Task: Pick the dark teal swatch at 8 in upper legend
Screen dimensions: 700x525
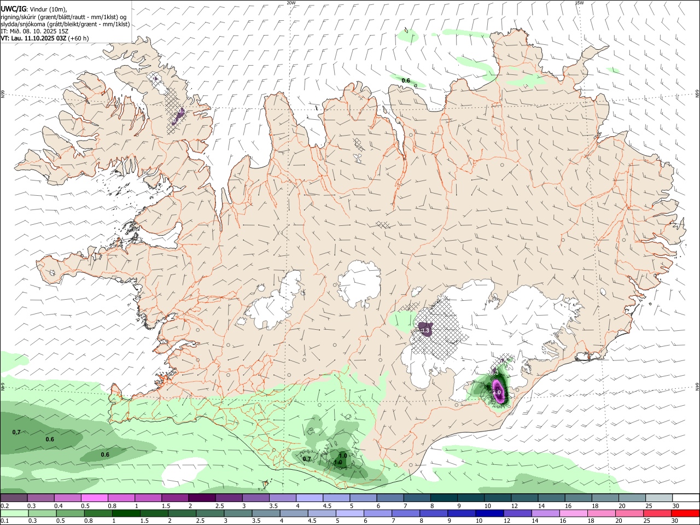Action: tap(443, 498)
